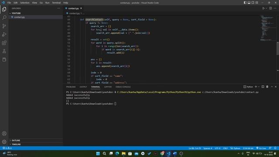Expand the OUTLINE section

point(16,140)
